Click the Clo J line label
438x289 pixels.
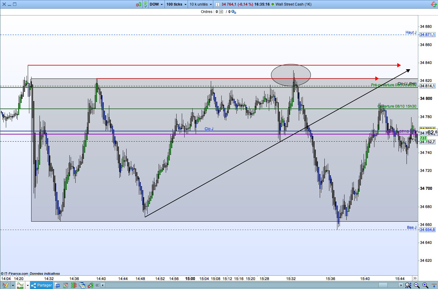point(209,129)
